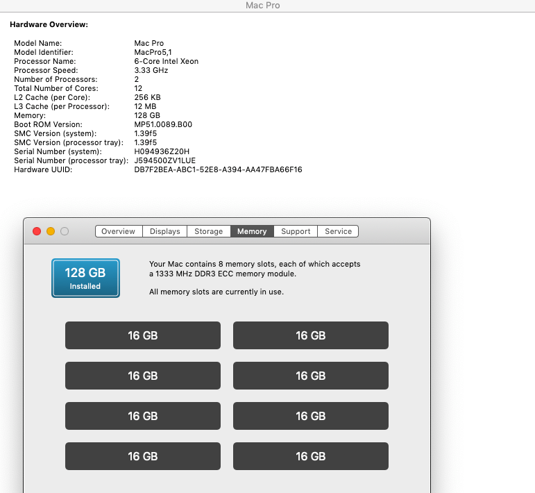The height and width of the screenshot is (493, 535).
Task: Click the L3 Cache 12 MB value
Action: point(145,106)
